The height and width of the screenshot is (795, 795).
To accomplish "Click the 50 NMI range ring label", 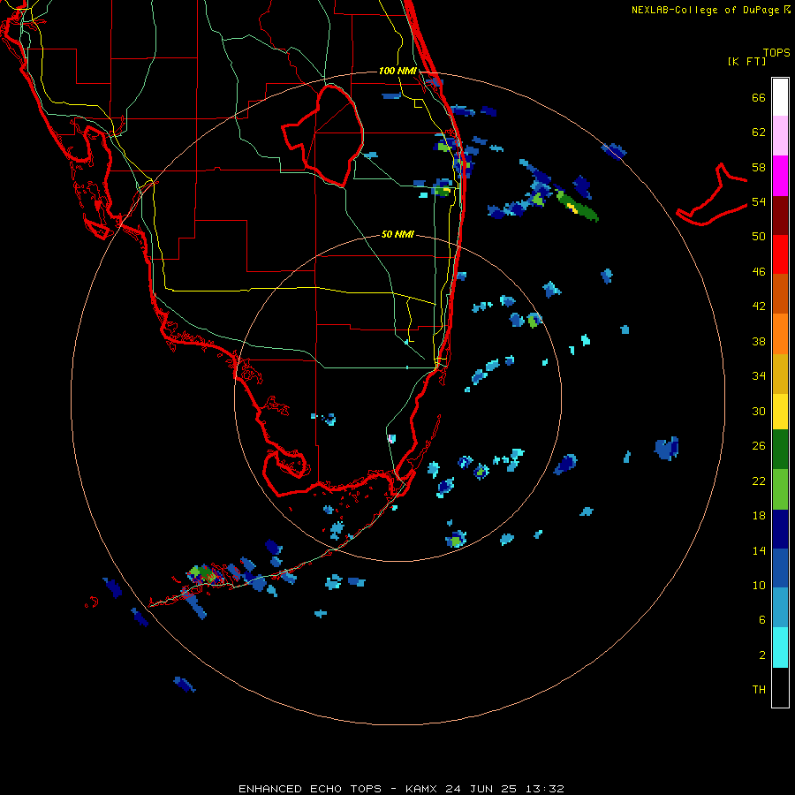I will (x=397, y=234).
